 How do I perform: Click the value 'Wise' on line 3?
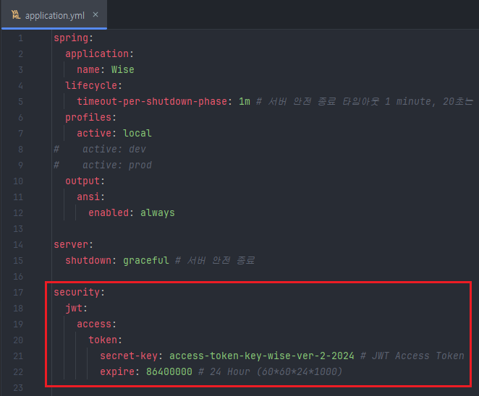pos(122,69)
